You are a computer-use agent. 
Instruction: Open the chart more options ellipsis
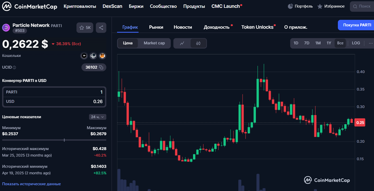point(371,43)
